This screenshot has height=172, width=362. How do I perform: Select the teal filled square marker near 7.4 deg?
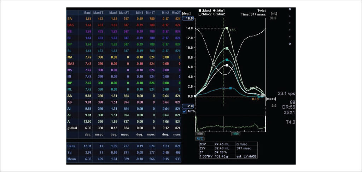click(227, 60)
